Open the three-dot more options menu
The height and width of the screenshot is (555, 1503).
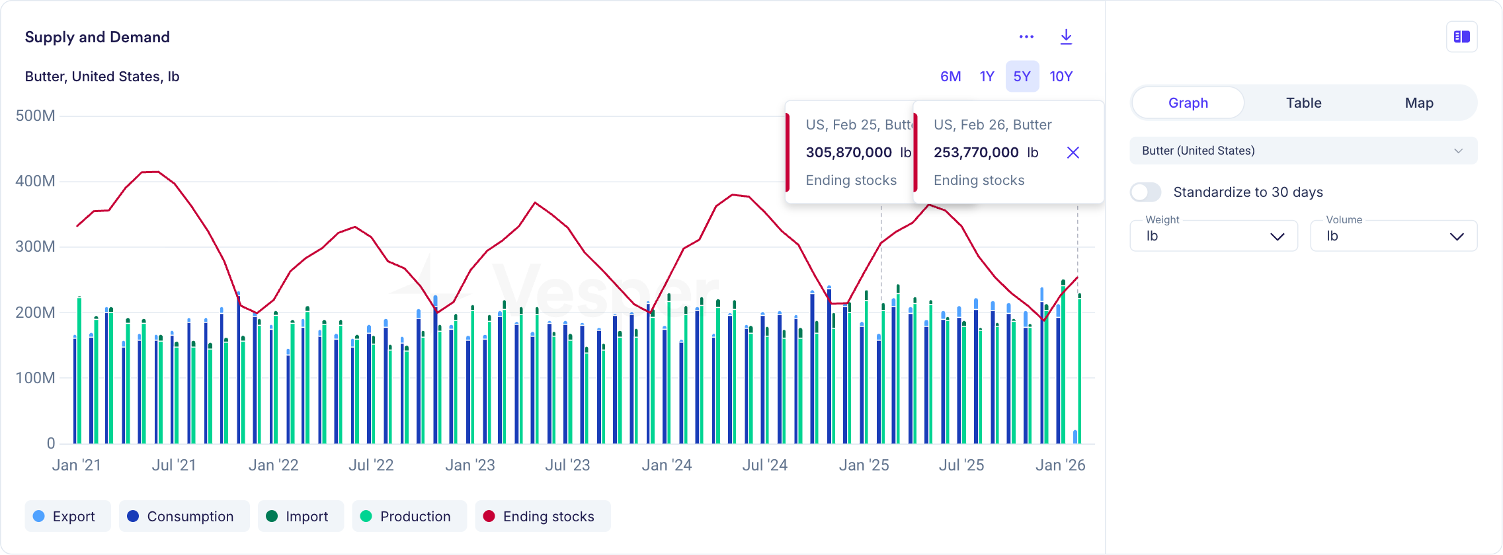click(x=1026, y=37)
